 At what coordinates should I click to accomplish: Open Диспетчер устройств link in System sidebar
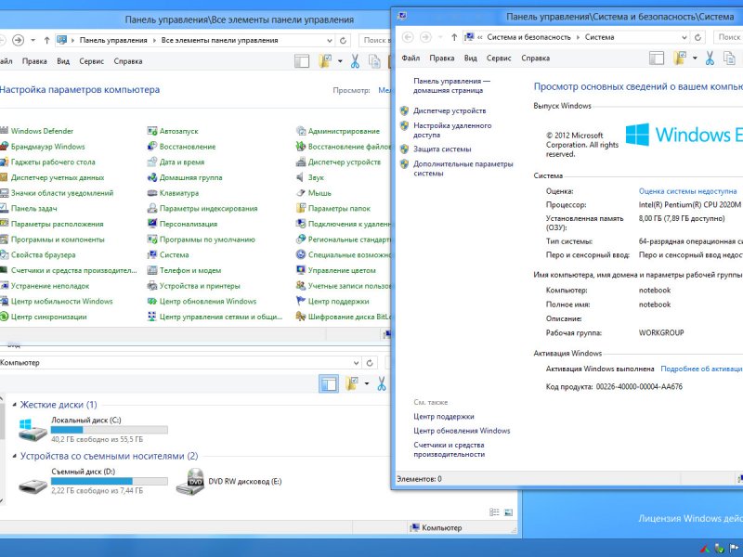pos(450,110)
